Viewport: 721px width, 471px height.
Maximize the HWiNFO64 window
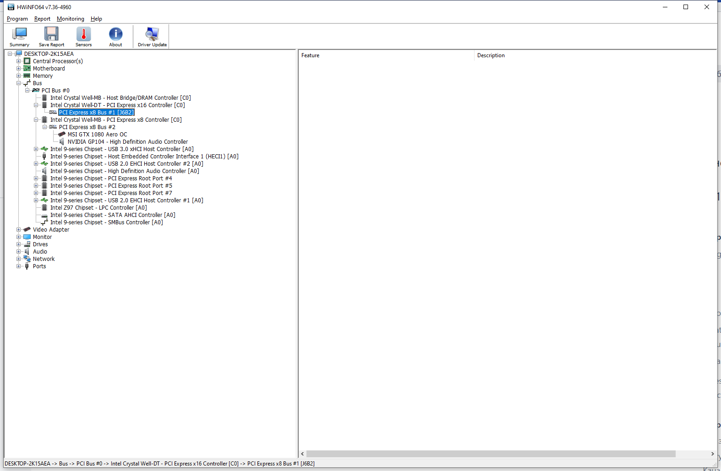click(x=686, y=7)
